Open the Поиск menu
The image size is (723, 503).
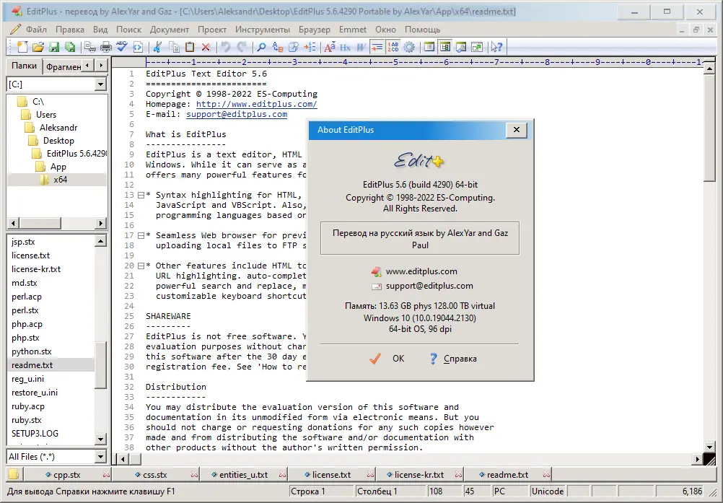point(128,30)
